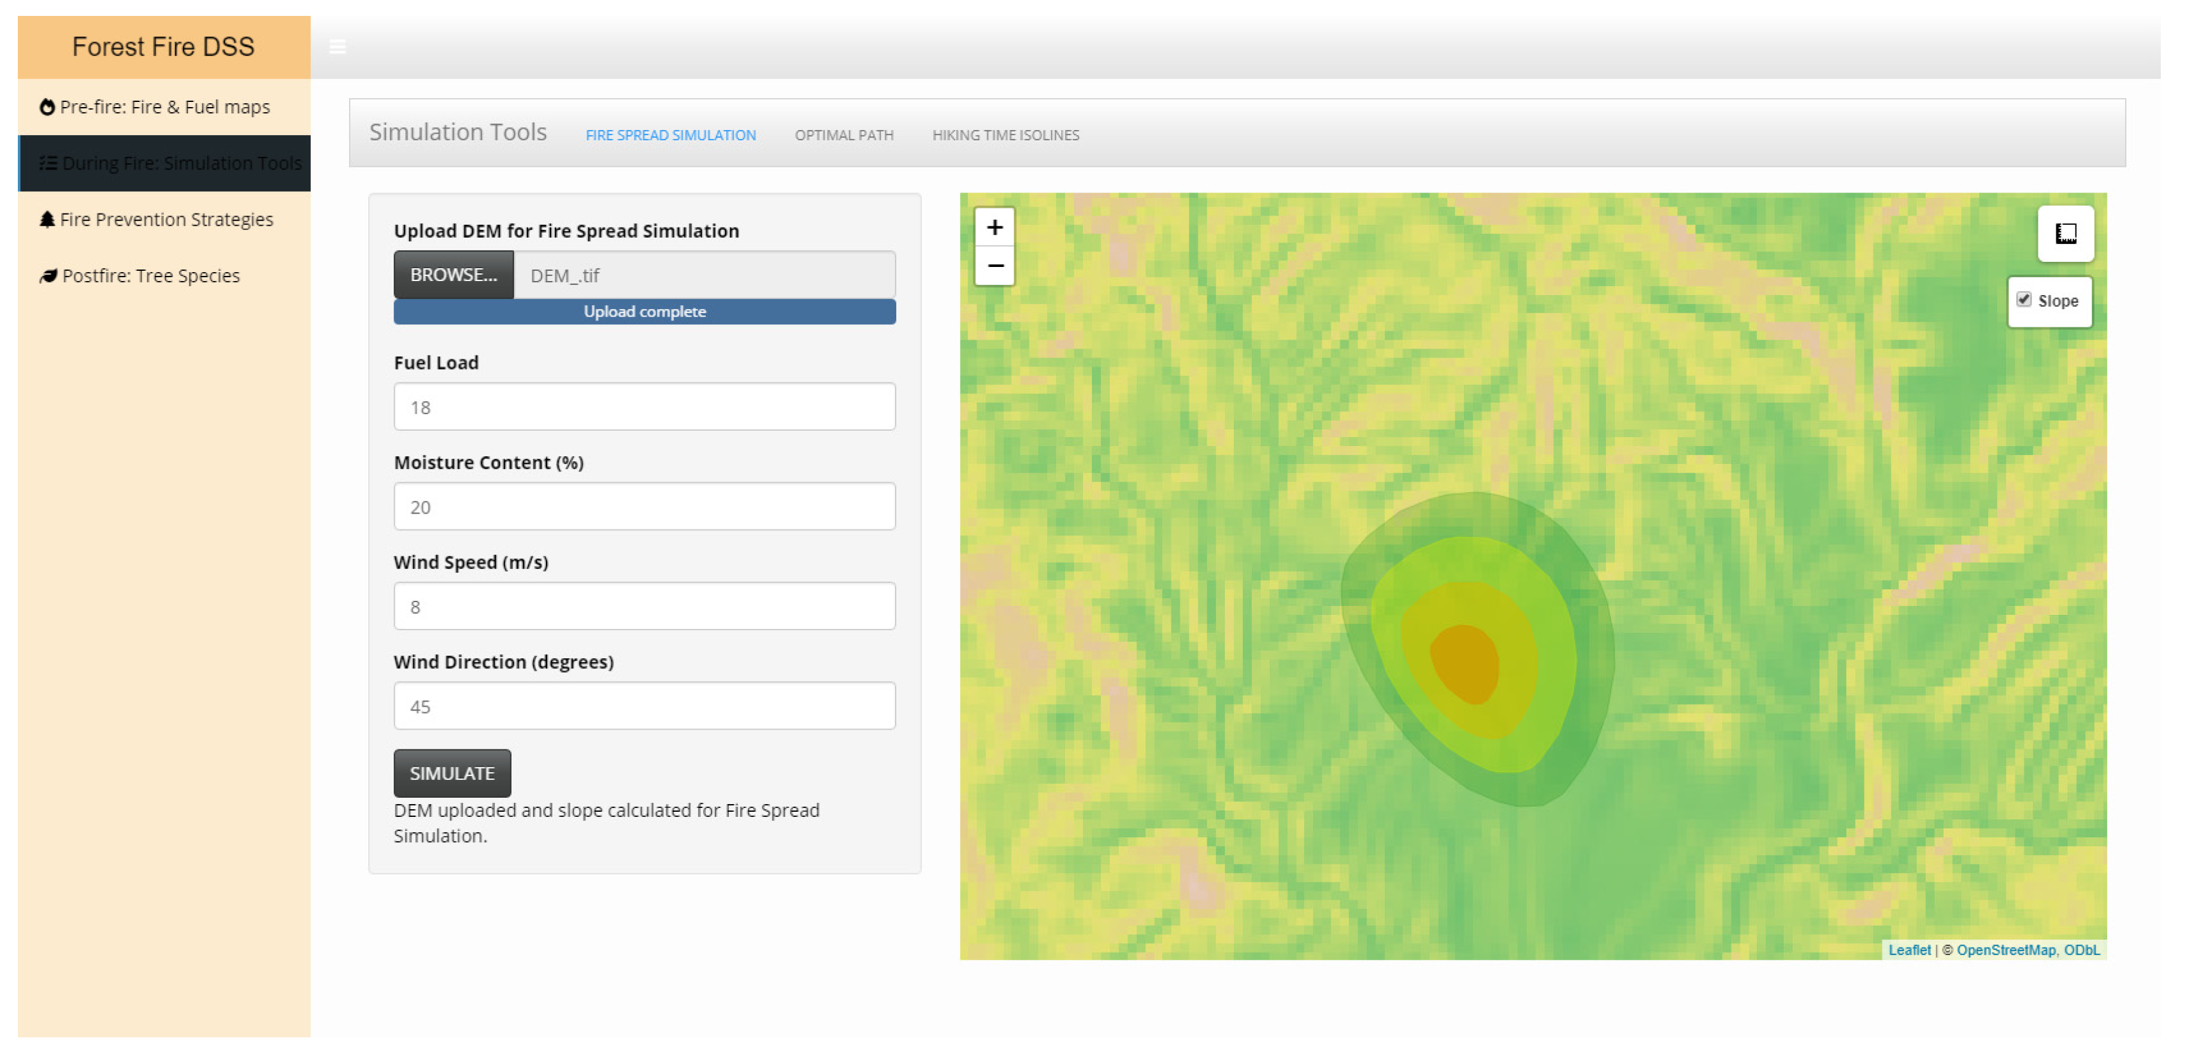Screen dimensions: 2185x1059
Task: Focus the Wind Direction degrees field
Action: 644,706
